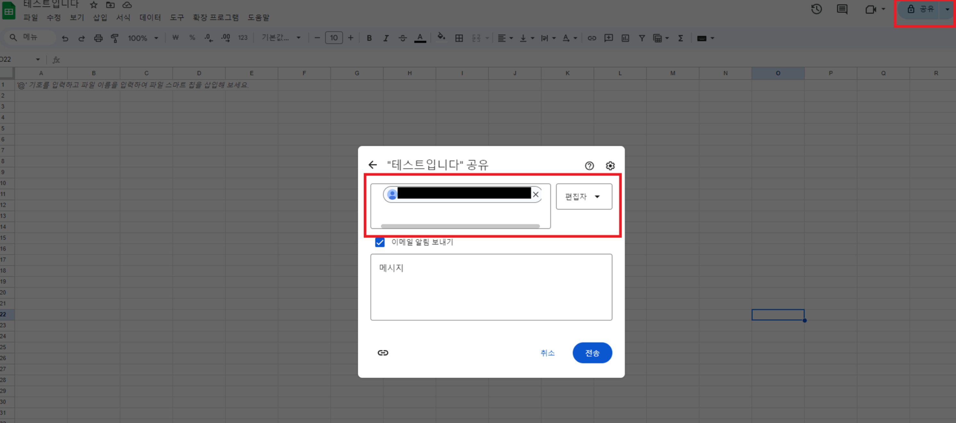The image size is (956, 423).
Task: Click help question mark in share dialog
Action: pos(589,166)
